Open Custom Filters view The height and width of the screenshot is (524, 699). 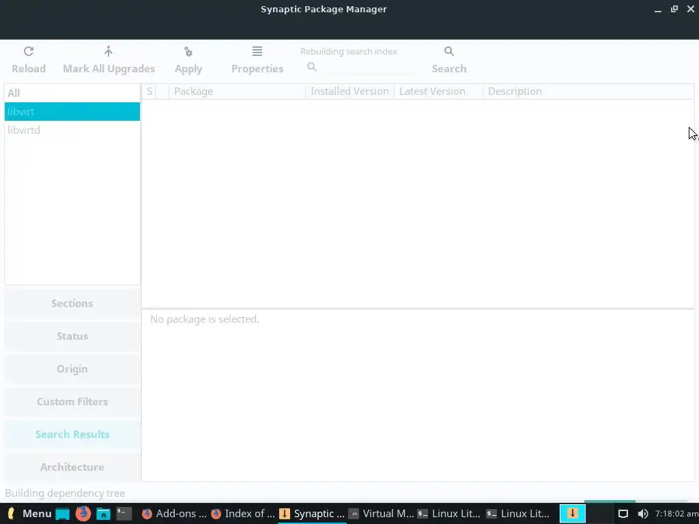[72, 401]
